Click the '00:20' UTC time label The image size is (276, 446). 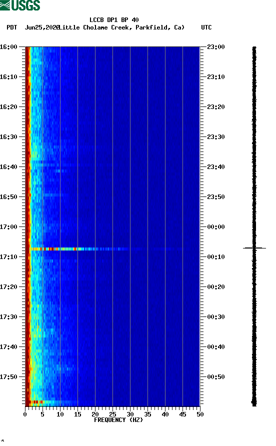point(216,286)
